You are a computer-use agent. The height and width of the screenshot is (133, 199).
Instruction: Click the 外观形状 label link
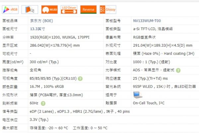click(10, 95)
